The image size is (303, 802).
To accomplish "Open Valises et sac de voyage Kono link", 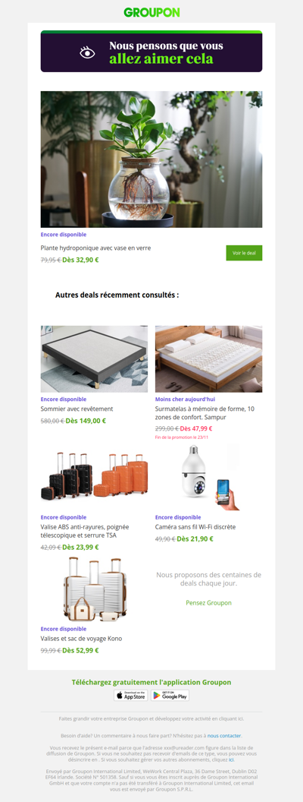I will (81, 639).
